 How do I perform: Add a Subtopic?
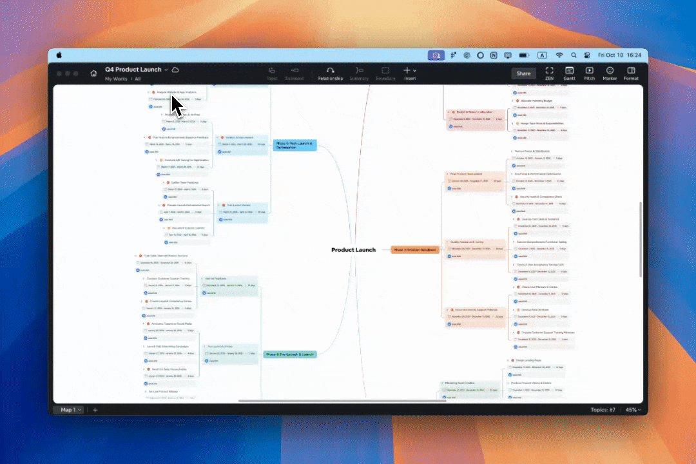pos(295,73)
